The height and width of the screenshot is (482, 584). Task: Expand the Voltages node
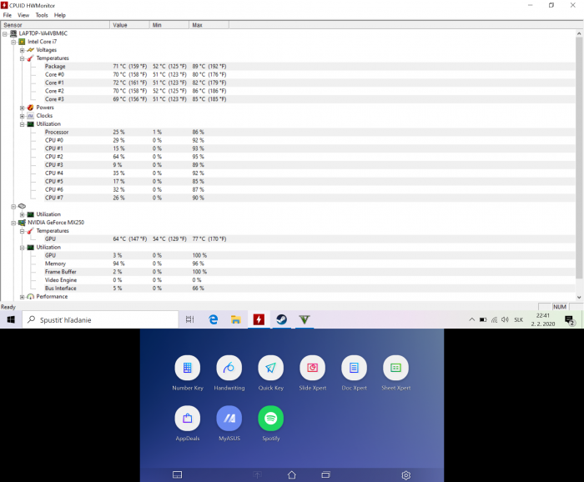coord(23,50)
